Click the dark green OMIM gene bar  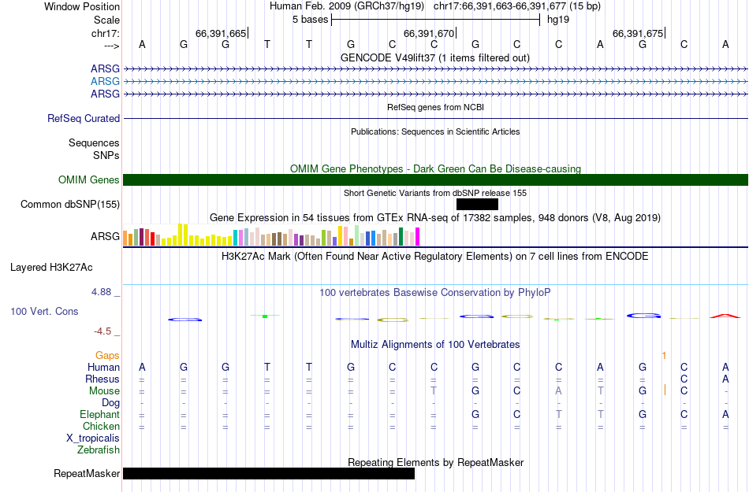tap(436, 179)
